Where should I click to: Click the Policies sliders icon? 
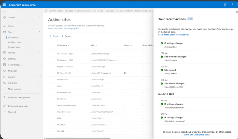[x=4, y=52]
